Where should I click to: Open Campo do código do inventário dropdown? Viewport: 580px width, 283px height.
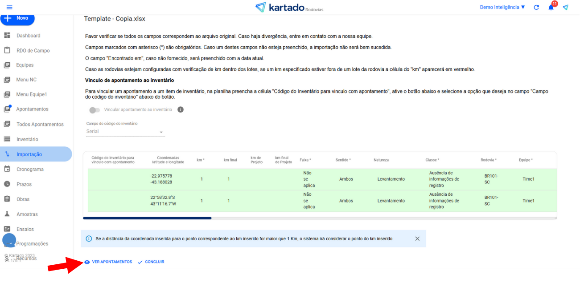[125, 132]
